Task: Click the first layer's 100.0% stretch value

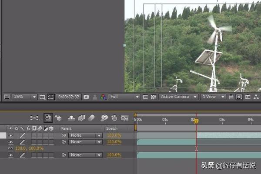Action: [114, 135]
